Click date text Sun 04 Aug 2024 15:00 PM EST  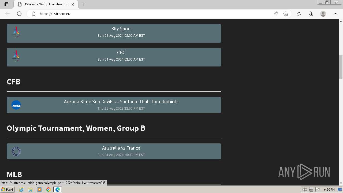click(x=121, y=155)
